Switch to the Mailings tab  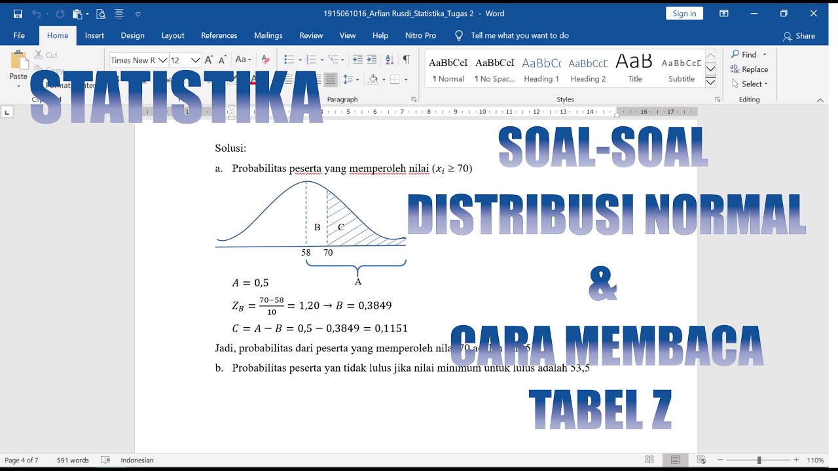[268, 35]
